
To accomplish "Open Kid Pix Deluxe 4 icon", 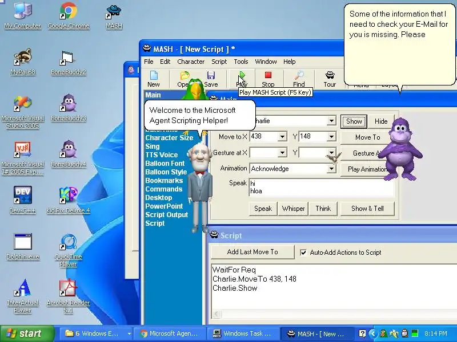I will pyautogui.click(x=68, y=200).
